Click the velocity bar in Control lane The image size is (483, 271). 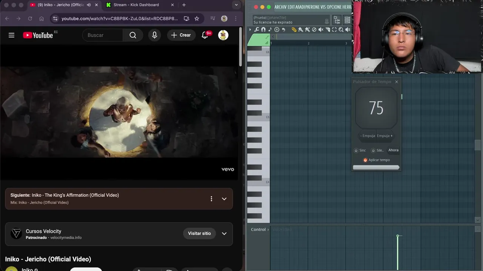tap(398, 253)
